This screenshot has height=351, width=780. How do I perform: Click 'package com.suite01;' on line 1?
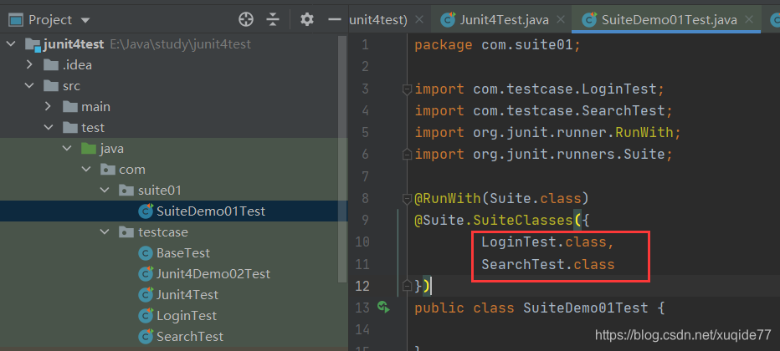point(497,45)
